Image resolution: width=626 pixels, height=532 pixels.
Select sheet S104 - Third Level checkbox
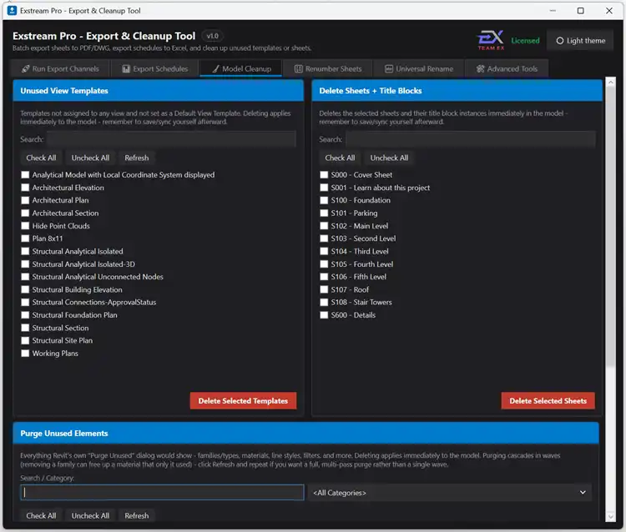tap(324, 251)
